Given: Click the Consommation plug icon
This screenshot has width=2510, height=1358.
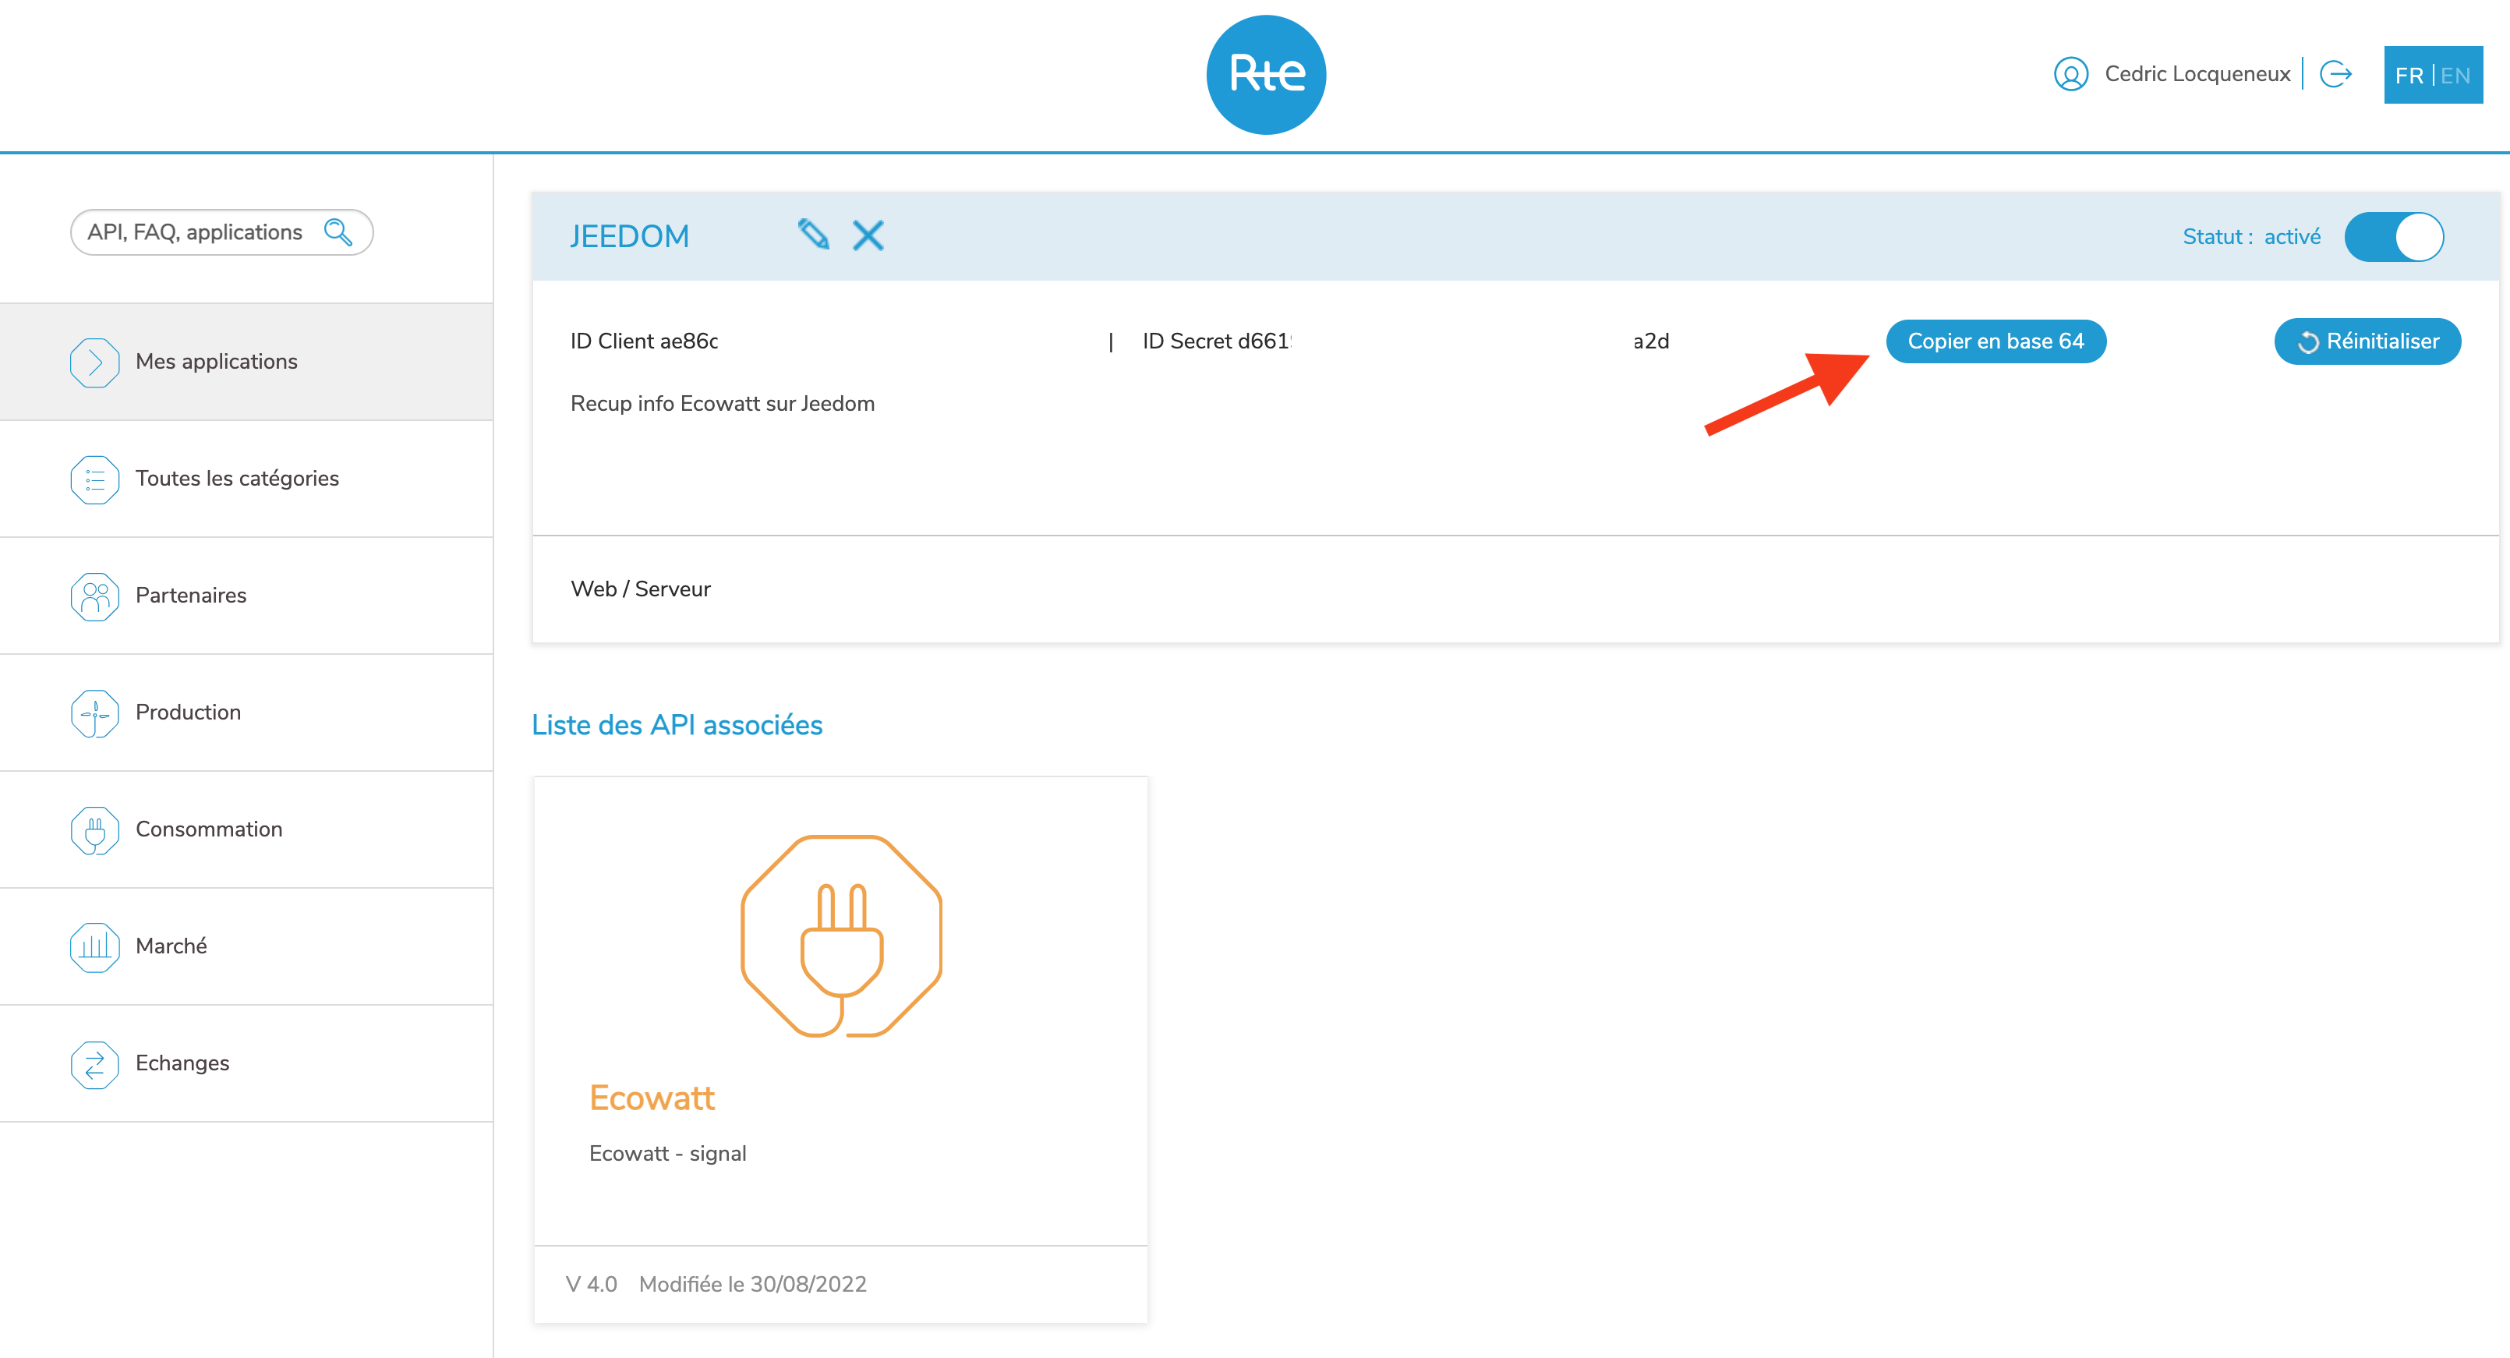Looking at the screenshot, I should [x=94, y=830].
